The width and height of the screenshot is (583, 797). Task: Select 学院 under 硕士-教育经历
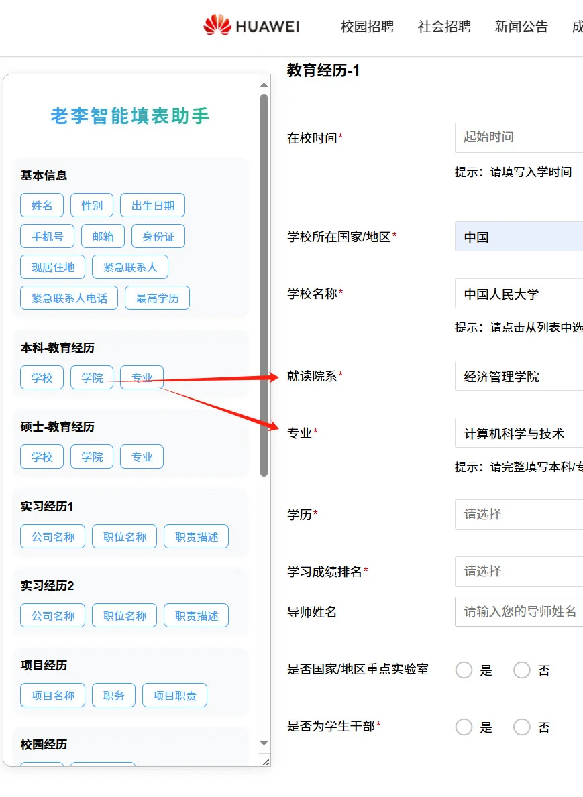coord(91,456)
